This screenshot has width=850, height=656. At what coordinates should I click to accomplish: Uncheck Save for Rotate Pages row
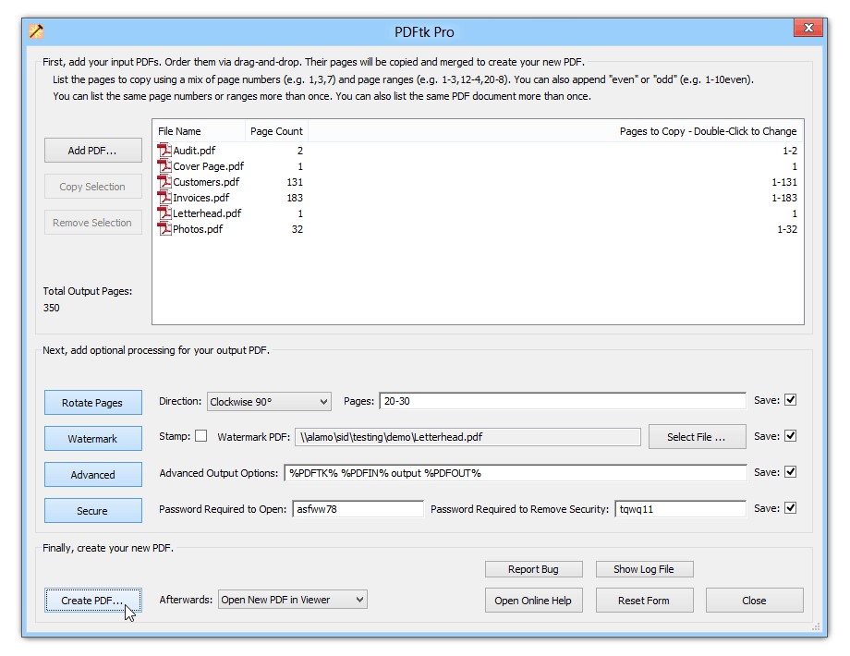coord(790,400)
